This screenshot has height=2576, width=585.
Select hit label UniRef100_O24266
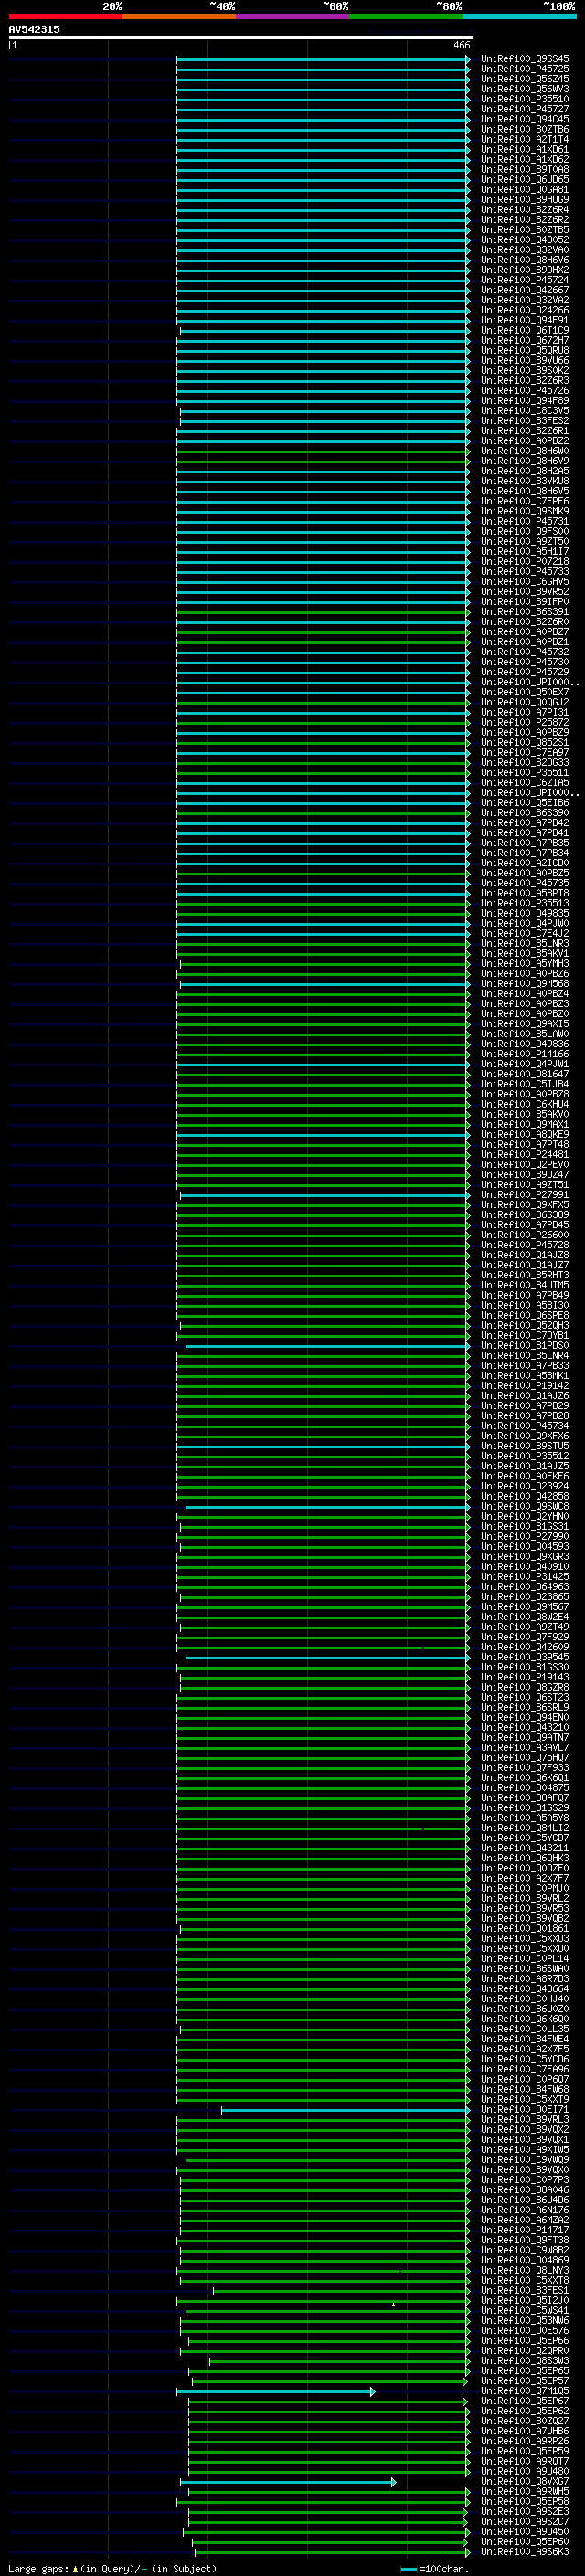coord(525,310)
